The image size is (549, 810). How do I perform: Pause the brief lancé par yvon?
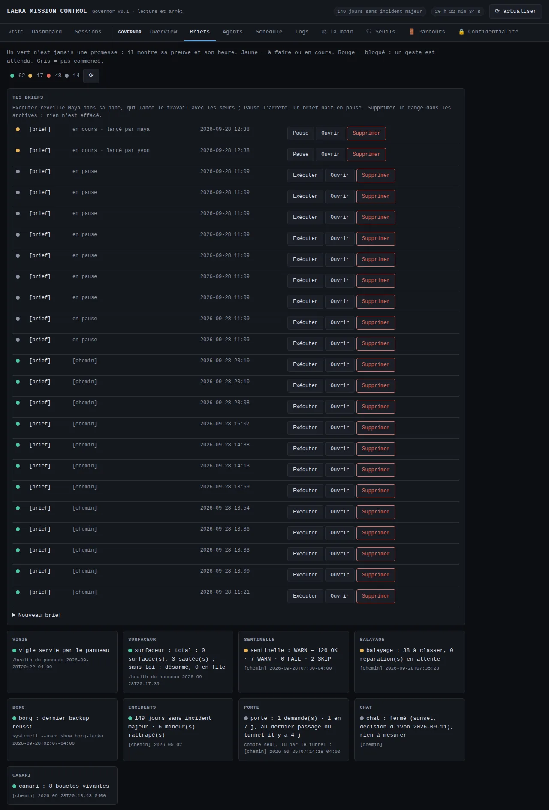coord(301,155)
